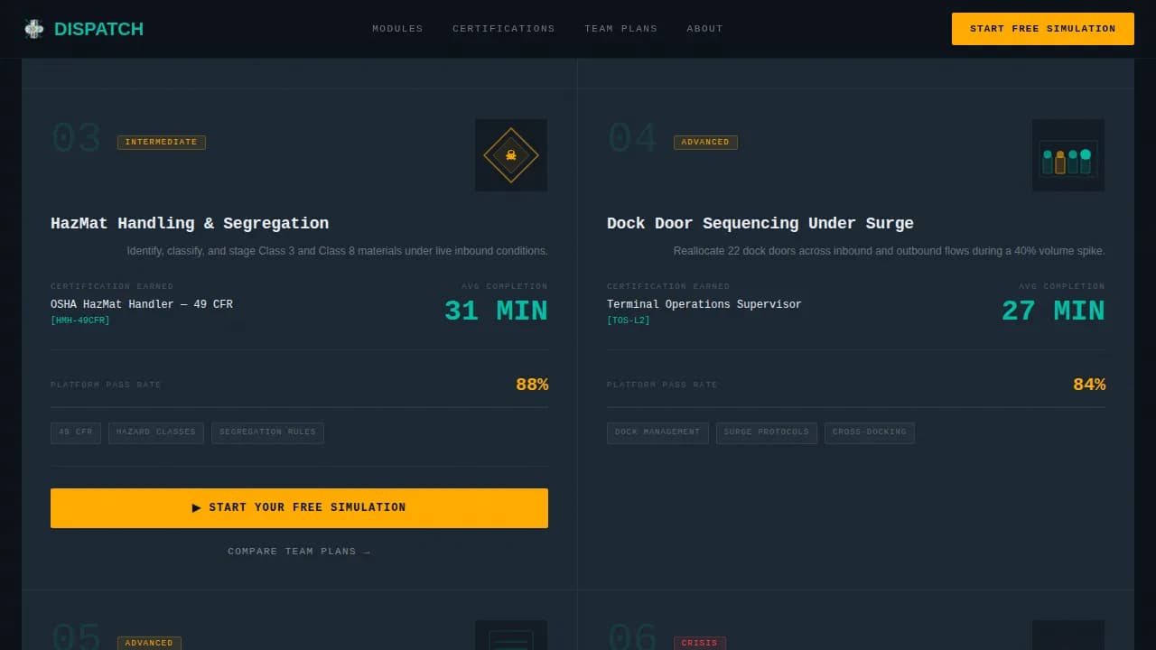
Task: Toggle the INTERMEDIATE difficulty badge
Action: click(161, 142)
